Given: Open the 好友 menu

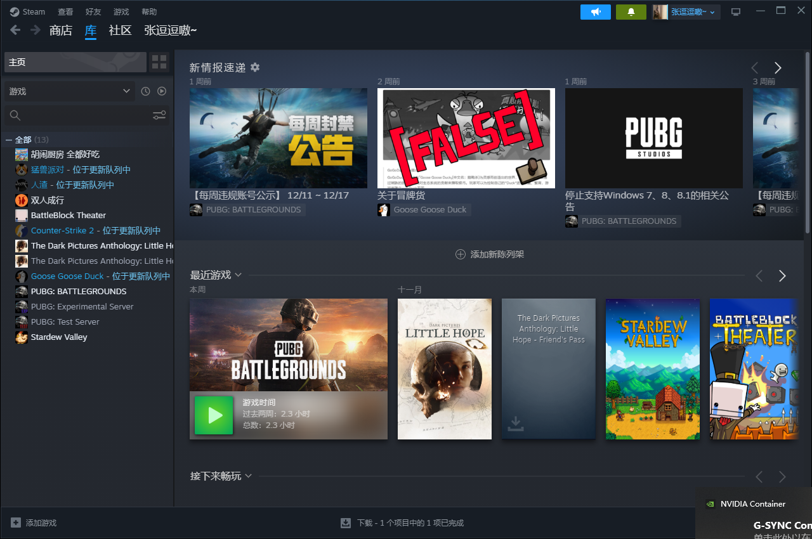Looking at the screenshot, I should coord(93,12).
